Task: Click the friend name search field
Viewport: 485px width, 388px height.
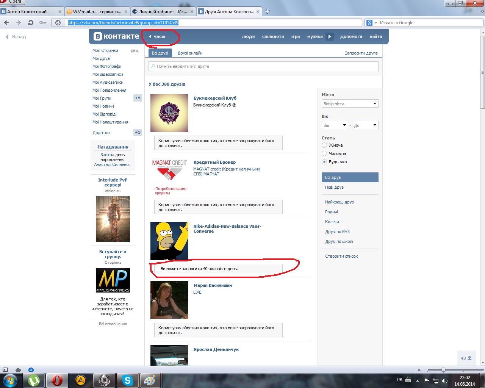Action: click(263, 66)
